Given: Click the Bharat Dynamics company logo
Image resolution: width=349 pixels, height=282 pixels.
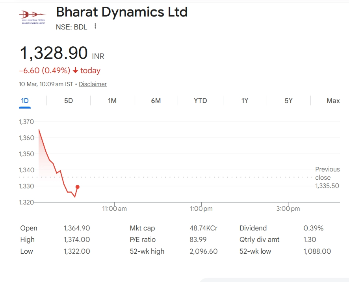Looking at the screenshot, I should [x=32, y=16].
